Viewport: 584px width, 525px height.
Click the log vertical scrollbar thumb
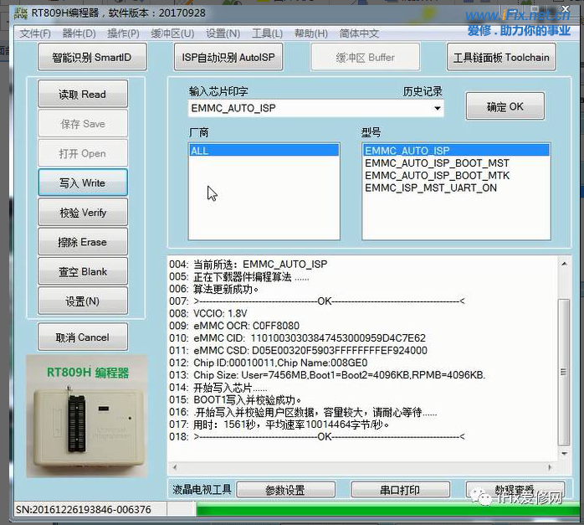click(564, 372)
